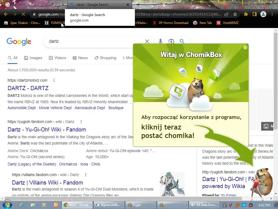Switch to the Shopping results tab
Image resolution: width=278 pixels, height=209 pixels.
click(105, 58)
